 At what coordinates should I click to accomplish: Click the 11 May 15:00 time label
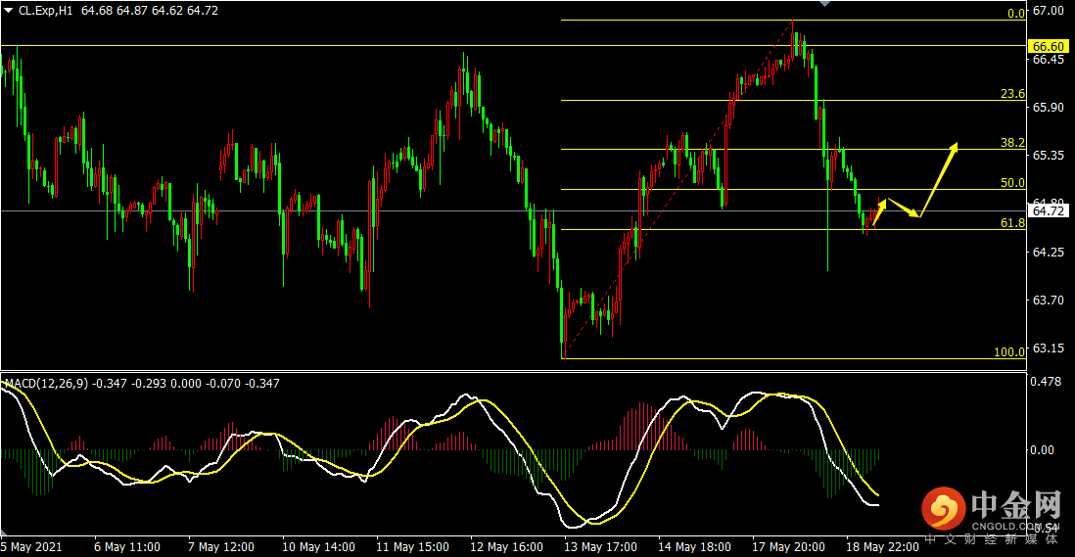412,547
